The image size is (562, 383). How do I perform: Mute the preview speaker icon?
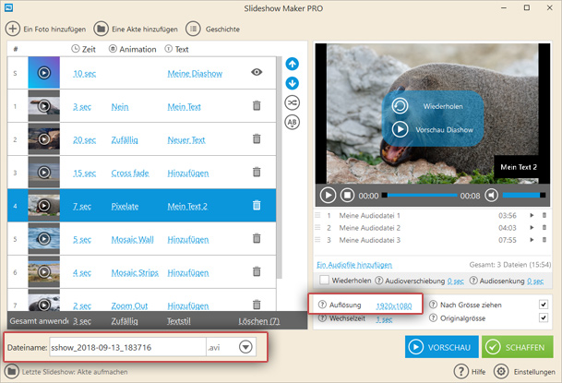click(491, 196)
